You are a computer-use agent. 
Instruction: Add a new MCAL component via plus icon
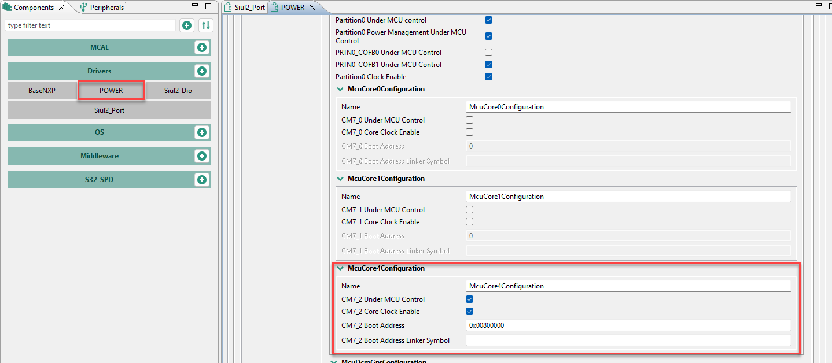pyautogui.click(x=202, y=47)
